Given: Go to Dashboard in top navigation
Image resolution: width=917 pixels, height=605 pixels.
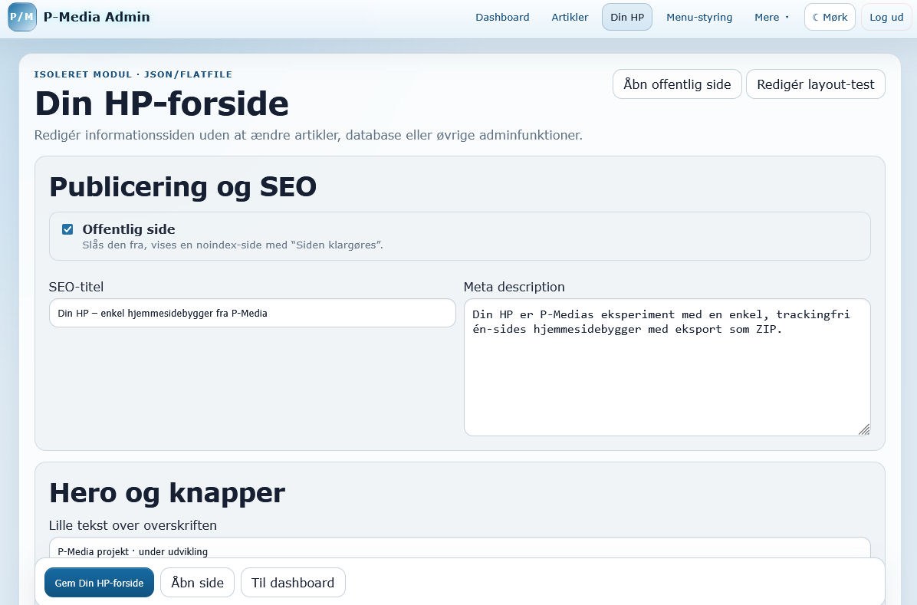Looking at the screenshot, I should (502, 17).
